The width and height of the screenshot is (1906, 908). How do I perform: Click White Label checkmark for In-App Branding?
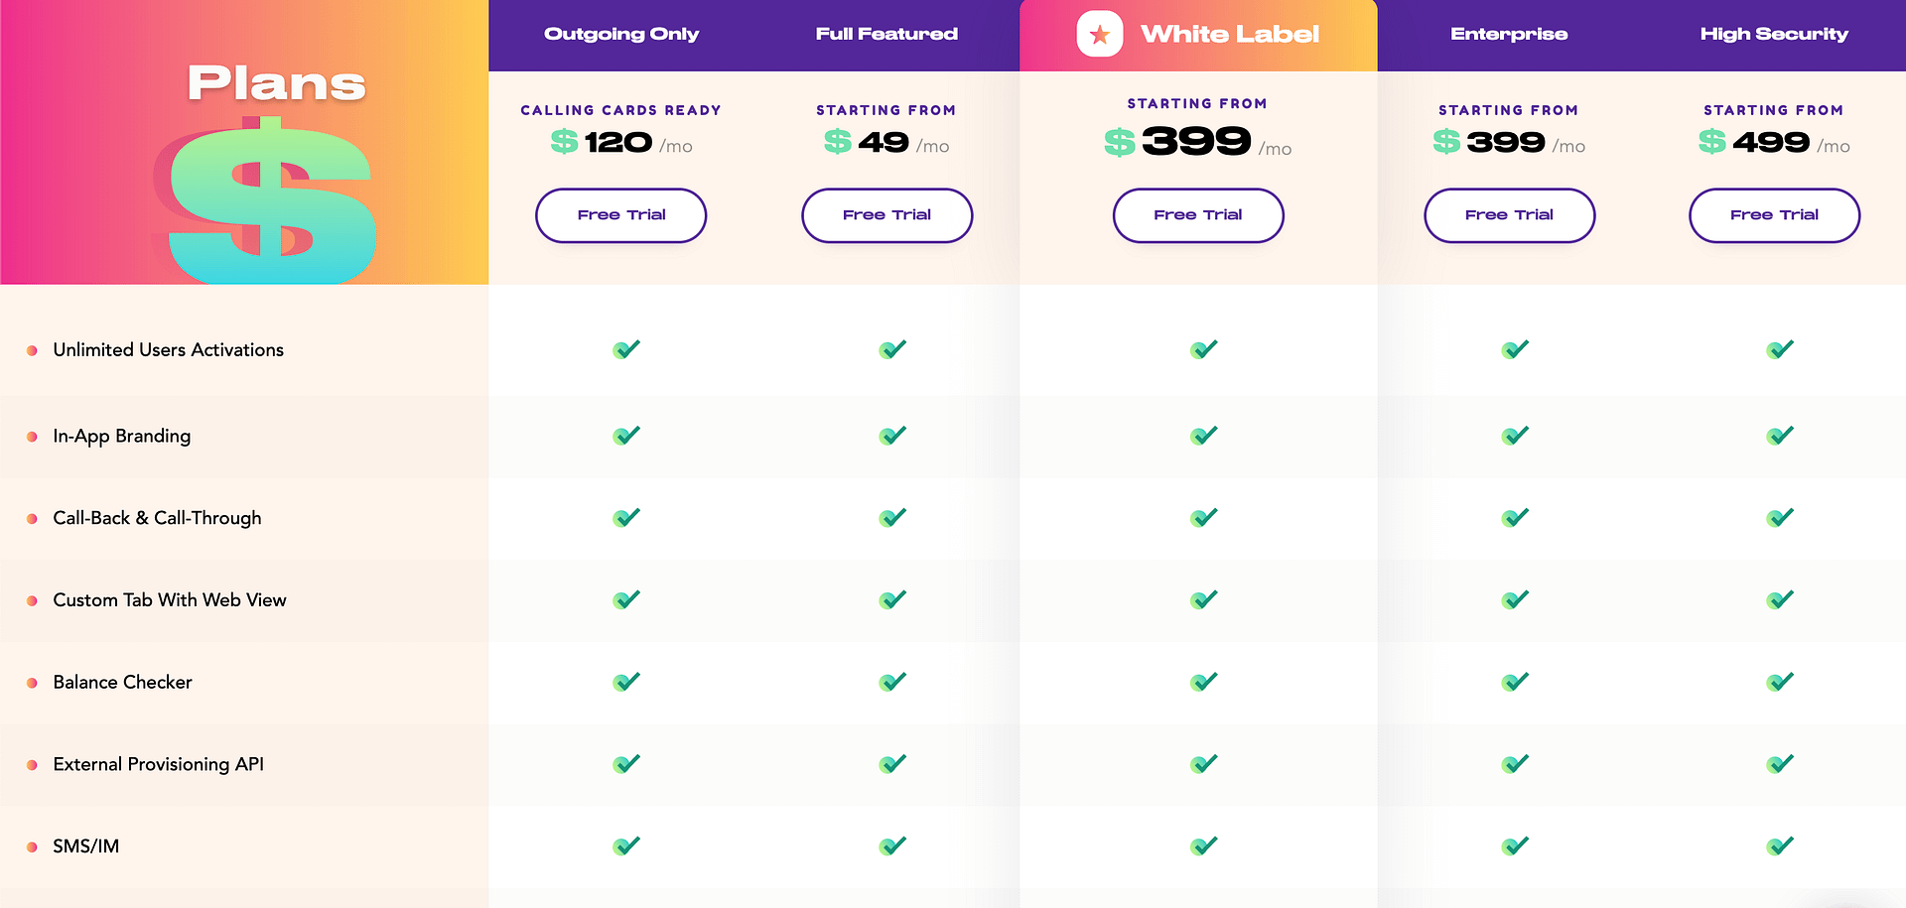click(x=1204, y=436)
